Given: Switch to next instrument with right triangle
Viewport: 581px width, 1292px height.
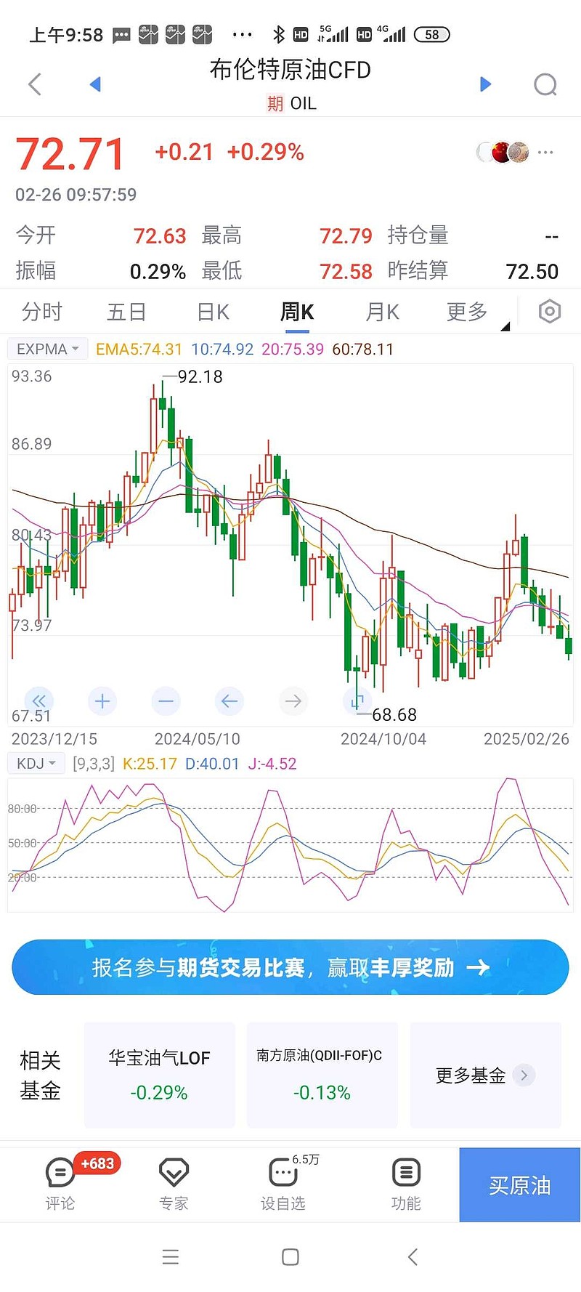Looking at the screenshot, I should [486, 84].
